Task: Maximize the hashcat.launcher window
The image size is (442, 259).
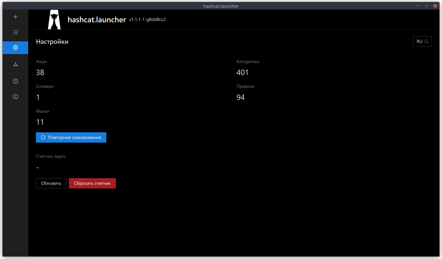Action: 427,6
